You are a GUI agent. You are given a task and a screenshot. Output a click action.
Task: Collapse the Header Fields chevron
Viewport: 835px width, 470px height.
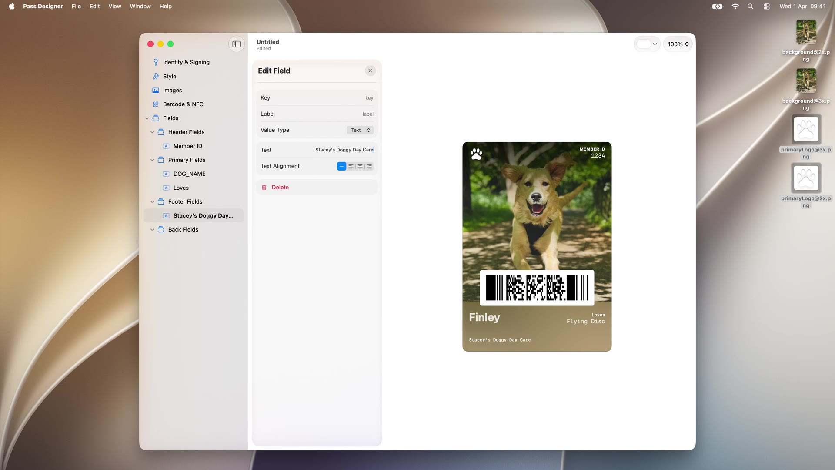(x=152, y=132)
